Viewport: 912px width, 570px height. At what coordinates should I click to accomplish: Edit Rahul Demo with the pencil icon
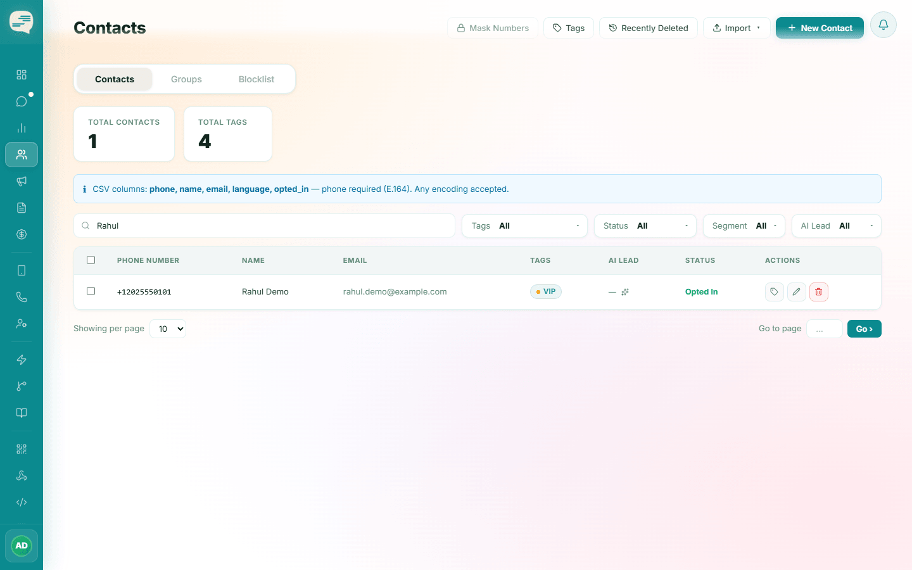pos(797,292)
